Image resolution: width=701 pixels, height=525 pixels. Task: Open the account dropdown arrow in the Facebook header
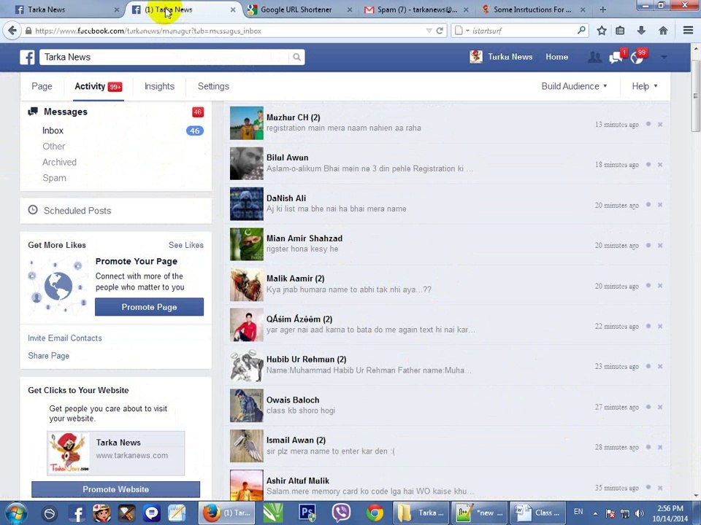(664, 57)
